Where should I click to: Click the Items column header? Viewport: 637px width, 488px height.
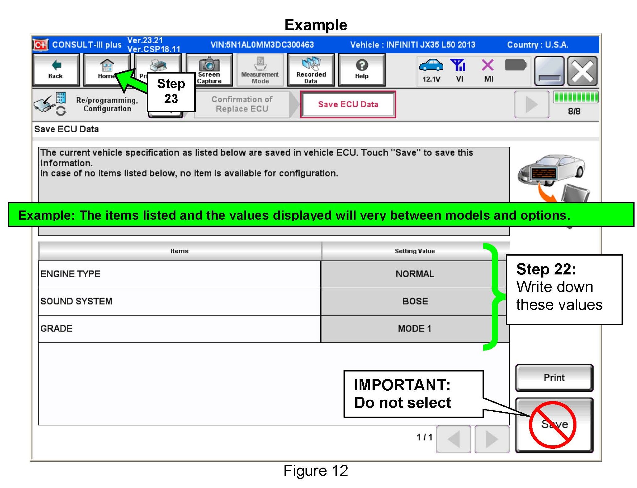click(x=179, y=251)
